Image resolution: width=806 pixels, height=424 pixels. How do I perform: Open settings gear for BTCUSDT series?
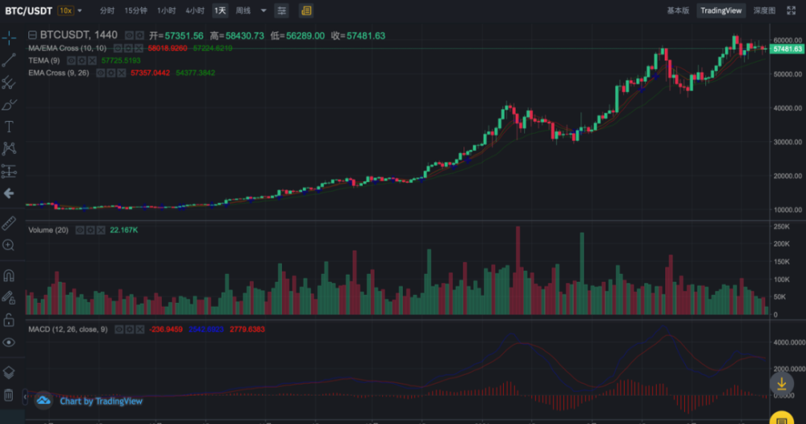(139, 35)
